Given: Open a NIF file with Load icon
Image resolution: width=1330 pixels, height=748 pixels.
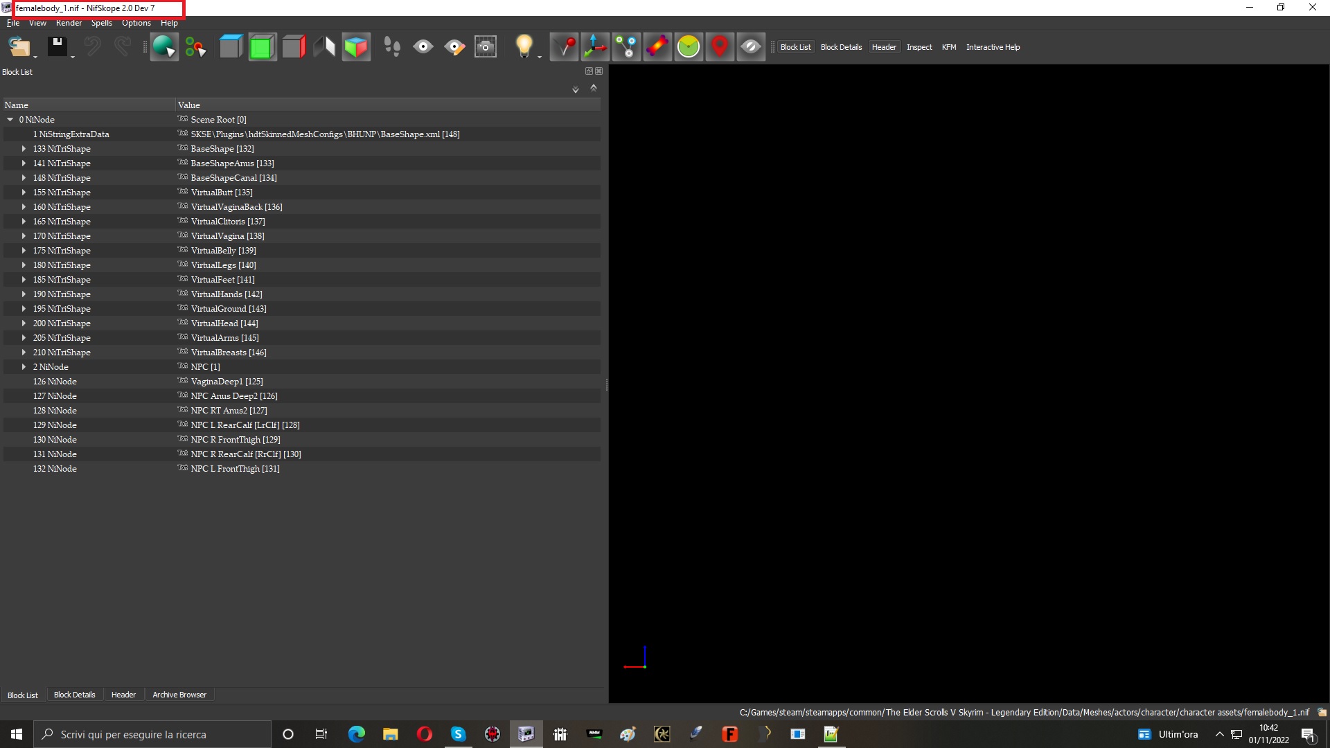Looking at the screenshot, I should tap(19, 47).
